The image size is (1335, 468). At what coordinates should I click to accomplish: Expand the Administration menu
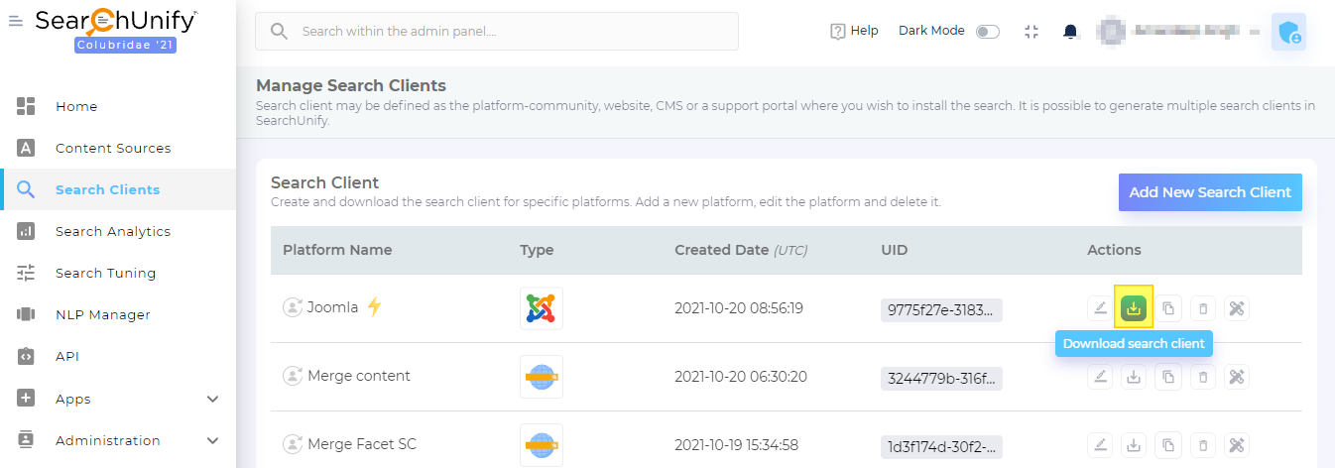(x=212, y=440)
